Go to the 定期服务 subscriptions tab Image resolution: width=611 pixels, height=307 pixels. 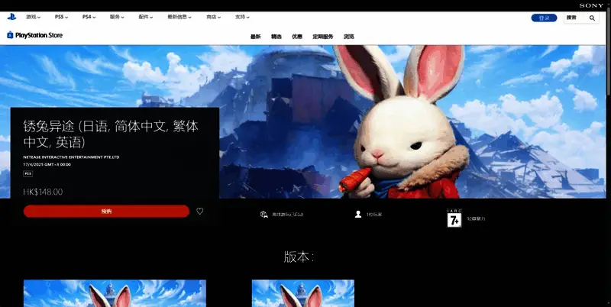pyautogui.click(x=323, y=36)
